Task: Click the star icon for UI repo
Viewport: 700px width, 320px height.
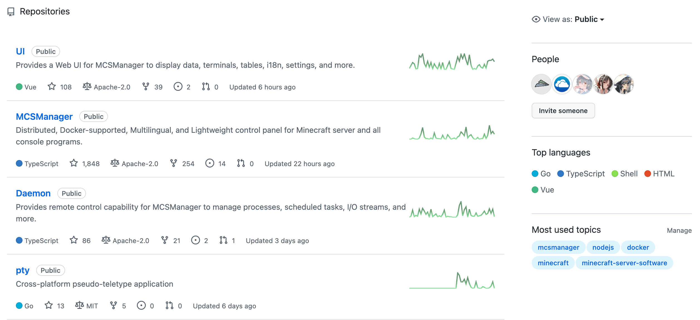Action: [52, 87]
